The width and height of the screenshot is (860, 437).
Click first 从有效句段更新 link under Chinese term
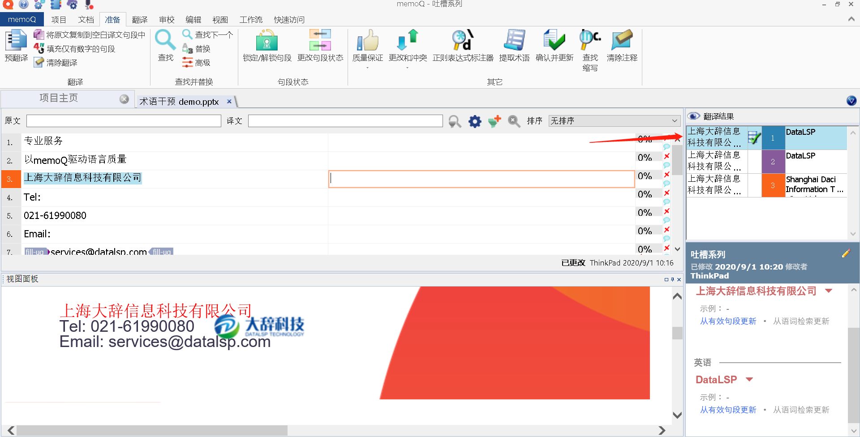pyautogui.click(x=728, y=321)
